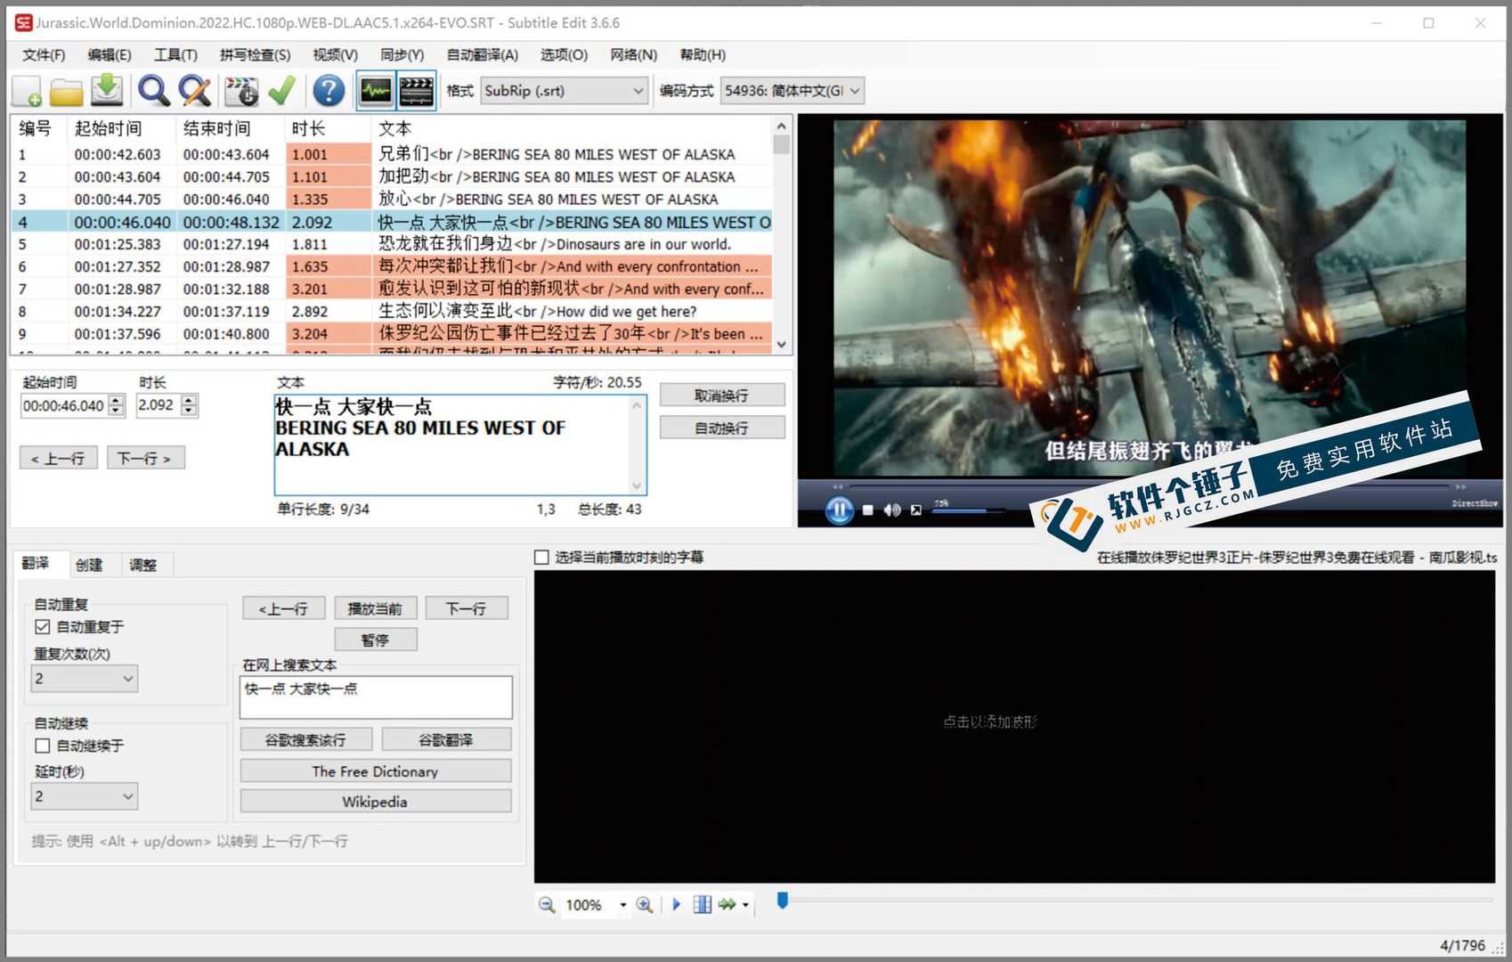This screenshot has height=962, width=1512.
Task: Expand the 延时(秒) dropdown
Action: click(x=85, y=796)
